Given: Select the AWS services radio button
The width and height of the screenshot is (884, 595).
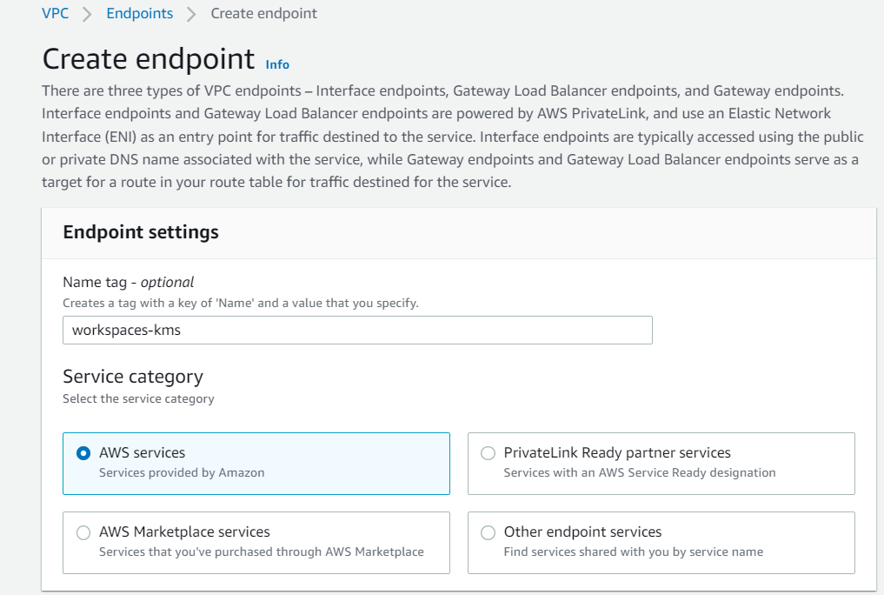Looking at the screenshot, I should (83, 453).
